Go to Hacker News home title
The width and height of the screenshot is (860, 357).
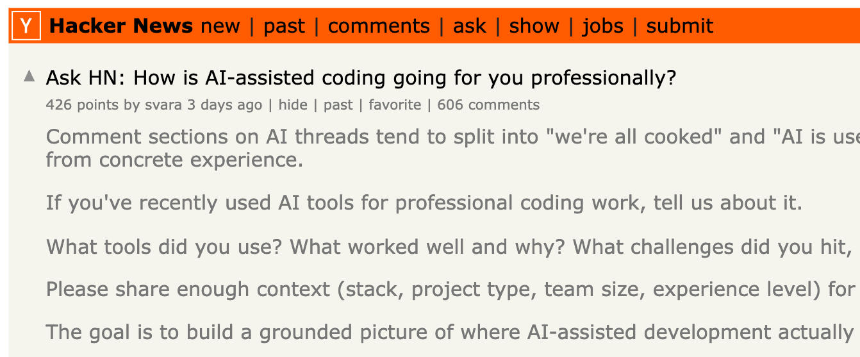tap(121, 26)
